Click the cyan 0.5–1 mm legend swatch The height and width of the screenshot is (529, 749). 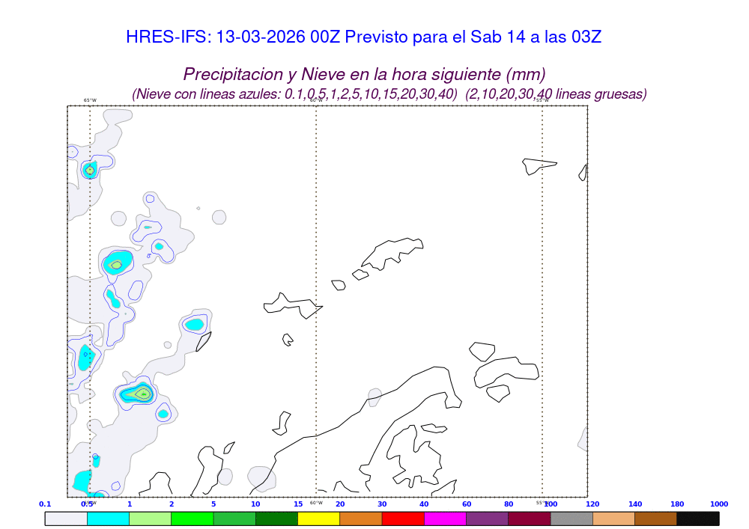[108, 518]
